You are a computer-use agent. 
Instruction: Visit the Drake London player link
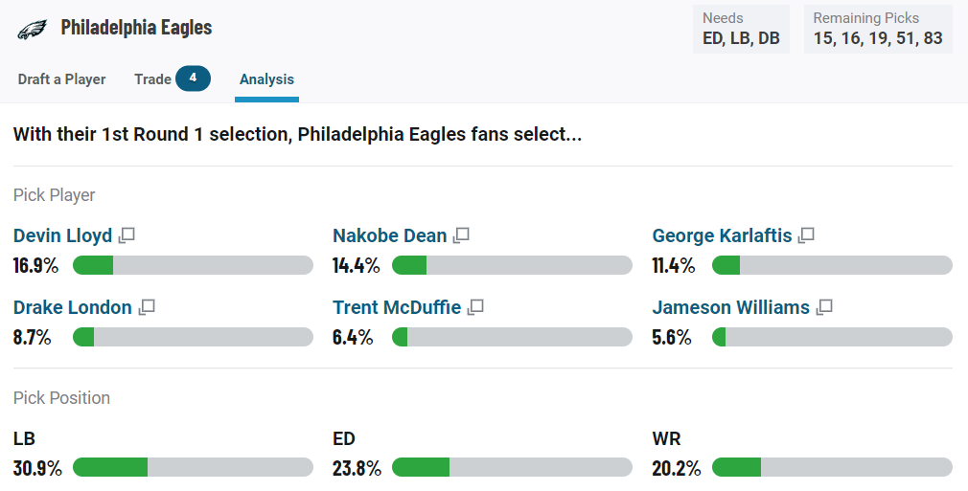(x=73, y=307)
